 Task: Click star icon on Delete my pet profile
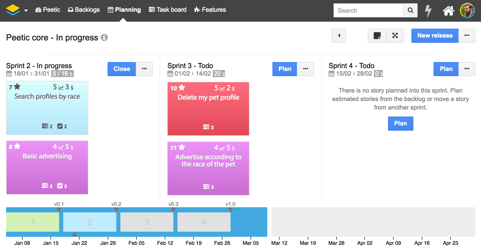click(182, 88)
